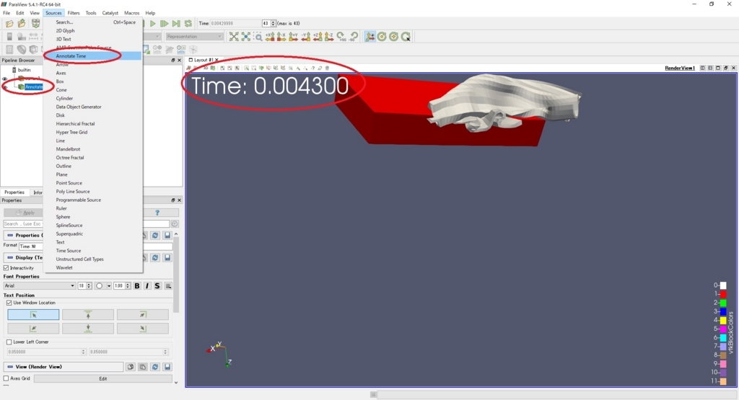This screenshot has height=400, width=739.
Task: Set view direction to -X
Action: tap(281, 36)
